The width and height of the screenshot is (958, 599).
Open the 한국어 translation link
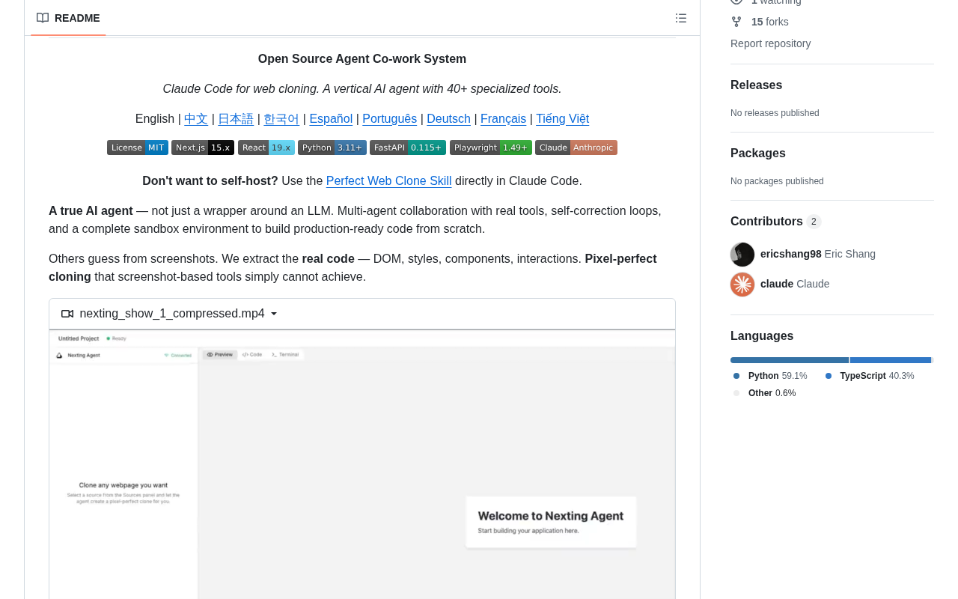(281, 119)
